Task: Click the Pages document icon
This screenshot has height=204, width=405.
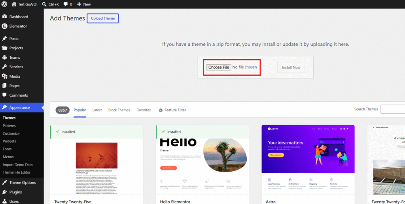Action: tap(4, 86)
